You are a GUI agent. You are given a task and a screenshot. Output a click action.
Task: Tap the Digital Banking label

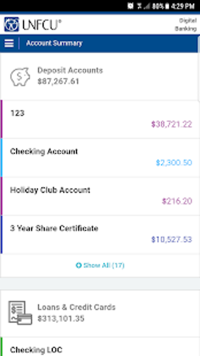point(185,25)
